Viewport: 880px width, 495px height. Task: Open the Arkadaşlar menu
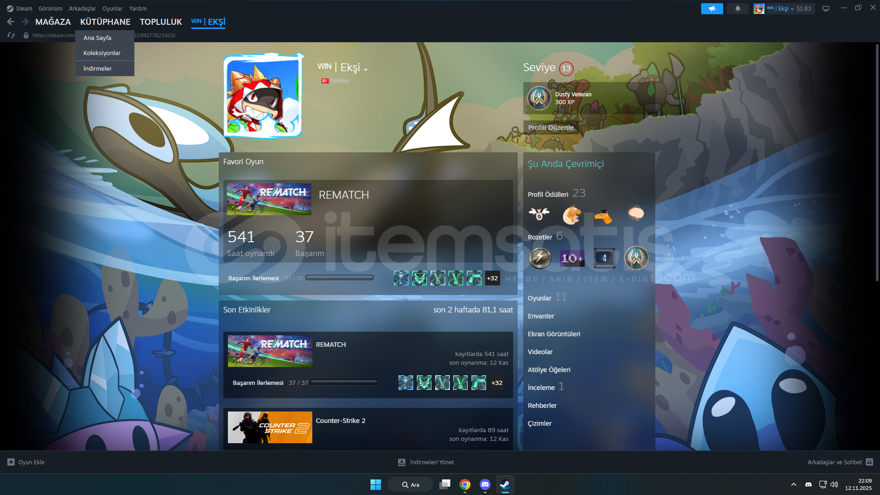[83, 8]
